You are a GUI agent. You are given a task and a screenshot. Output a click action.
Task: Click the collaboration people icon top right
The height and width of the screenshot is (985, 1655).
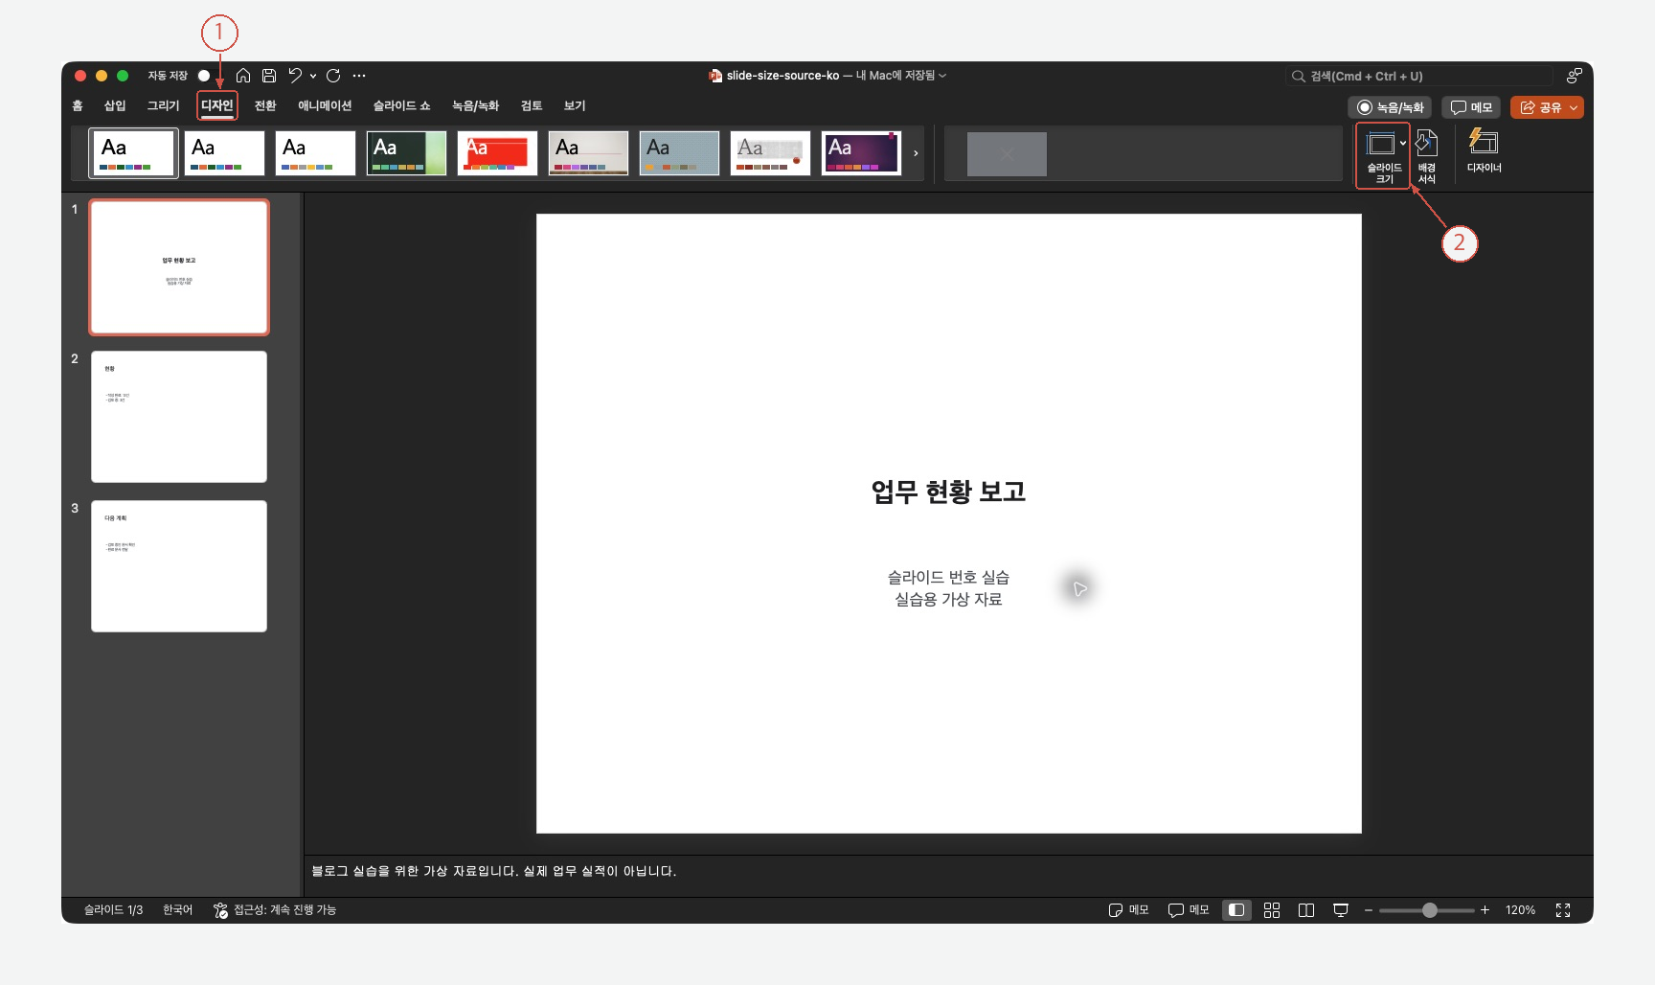point(1574,76)
